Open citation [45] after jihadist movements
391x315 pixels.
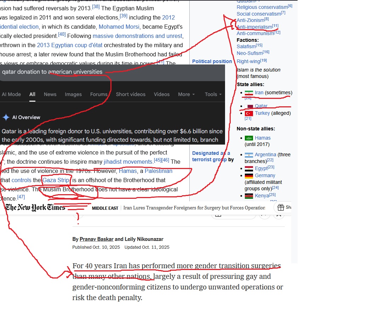click(x=157, y=160)
